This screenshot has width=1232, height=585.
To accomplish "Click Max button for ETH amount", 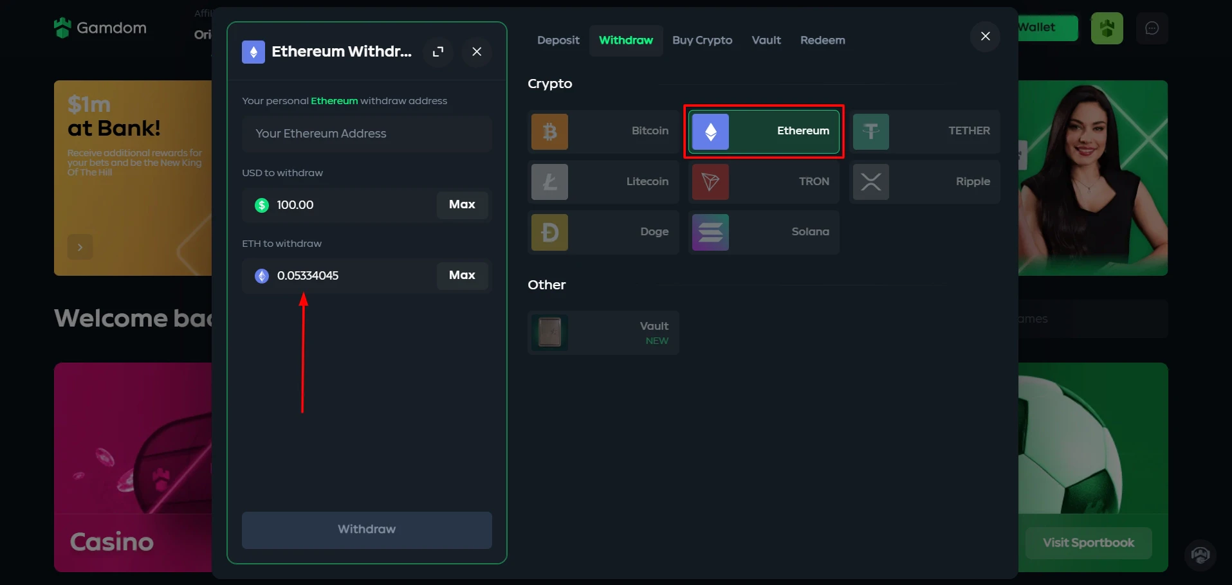I will tap(462, 276).
